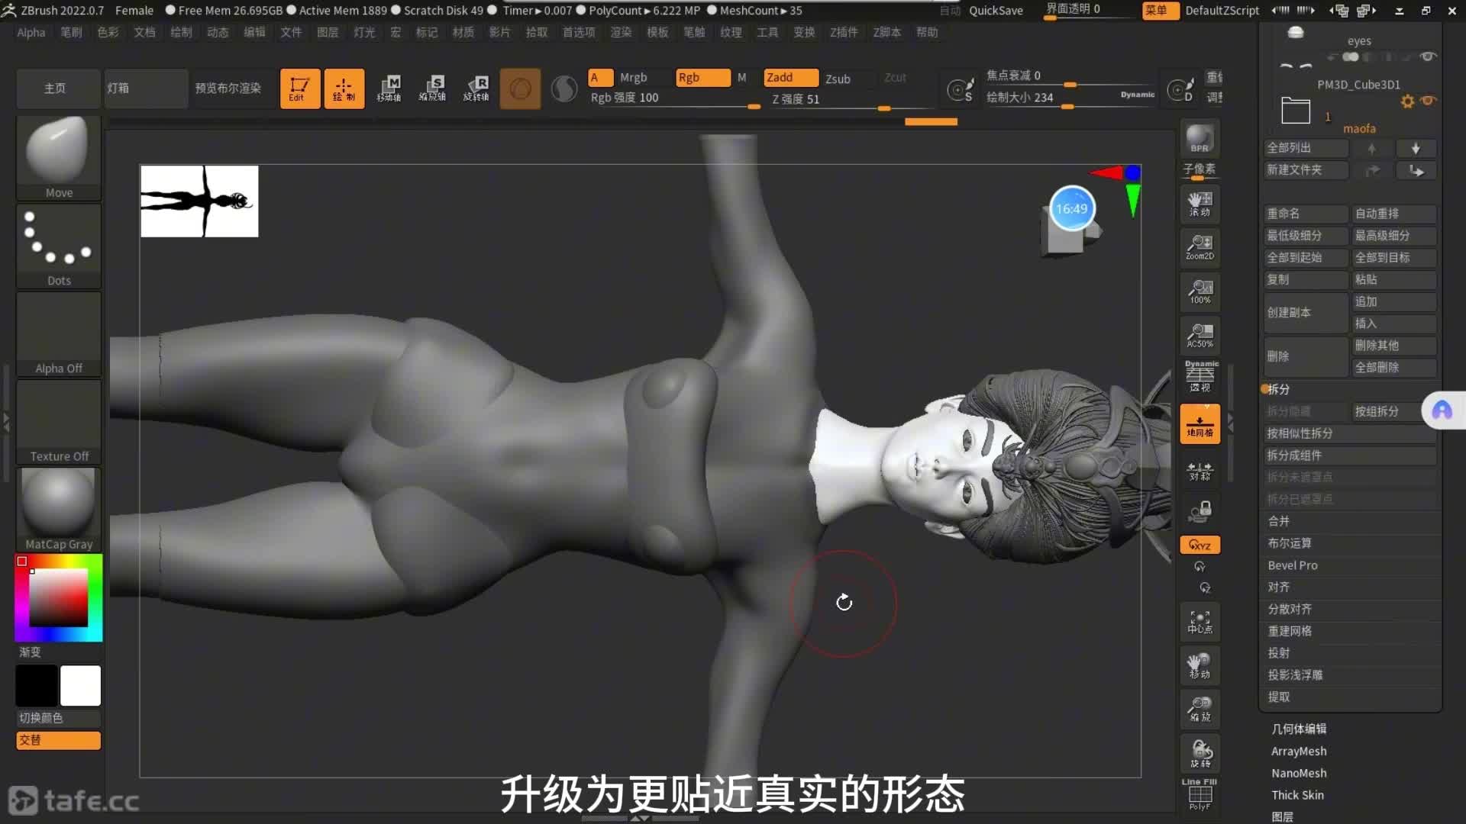The height and width of the screenshot is (824, 1466).
Task: Collapse the 拆分 section
Action: [x=1279, y=389]
